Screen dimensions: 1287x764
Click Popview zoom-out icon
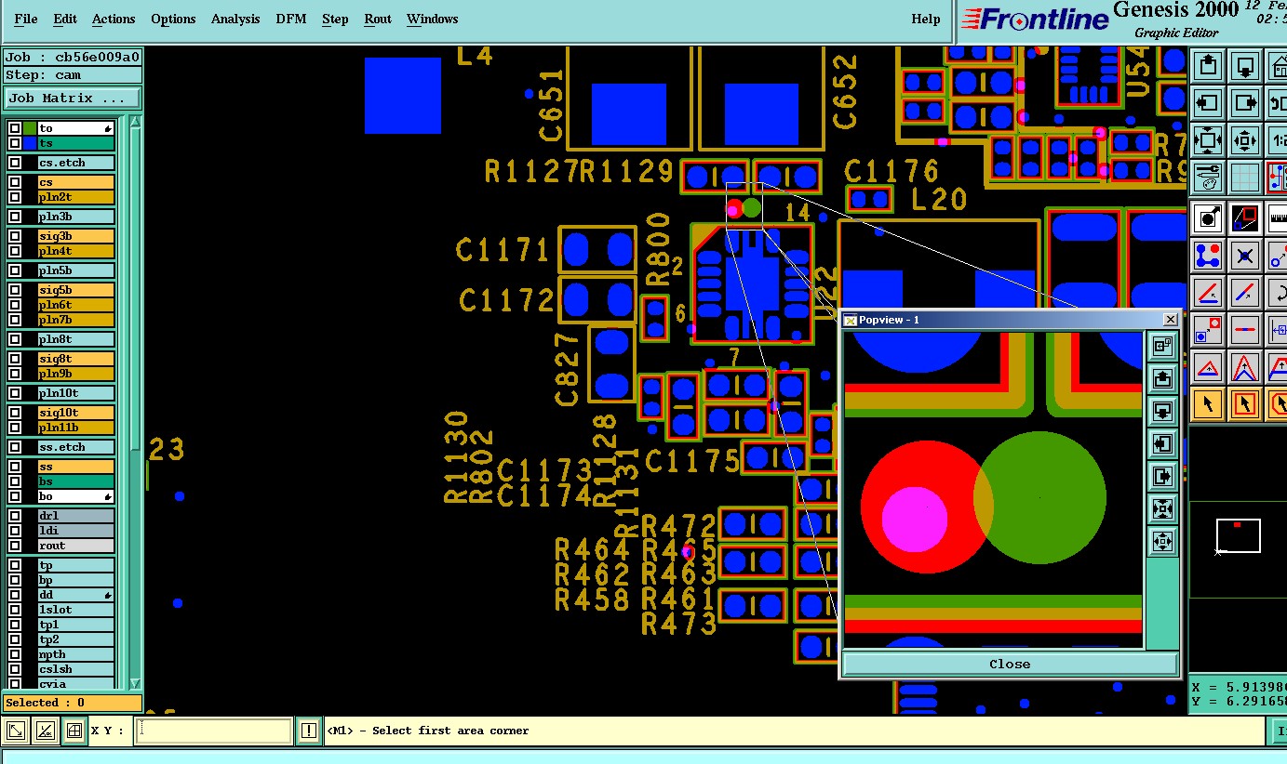point(1162,542)
